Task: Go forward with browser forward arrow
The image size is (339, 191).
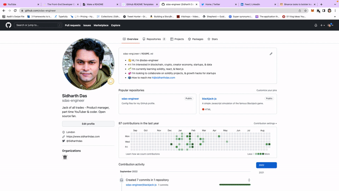Action: [9, 10]
